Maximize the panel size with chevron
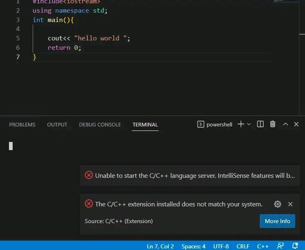 click(x=285, y=124)
